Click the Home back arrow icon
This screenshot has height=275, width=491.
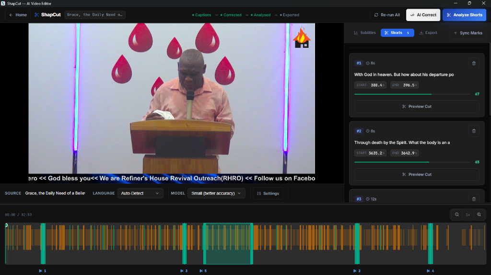point(11,15)
